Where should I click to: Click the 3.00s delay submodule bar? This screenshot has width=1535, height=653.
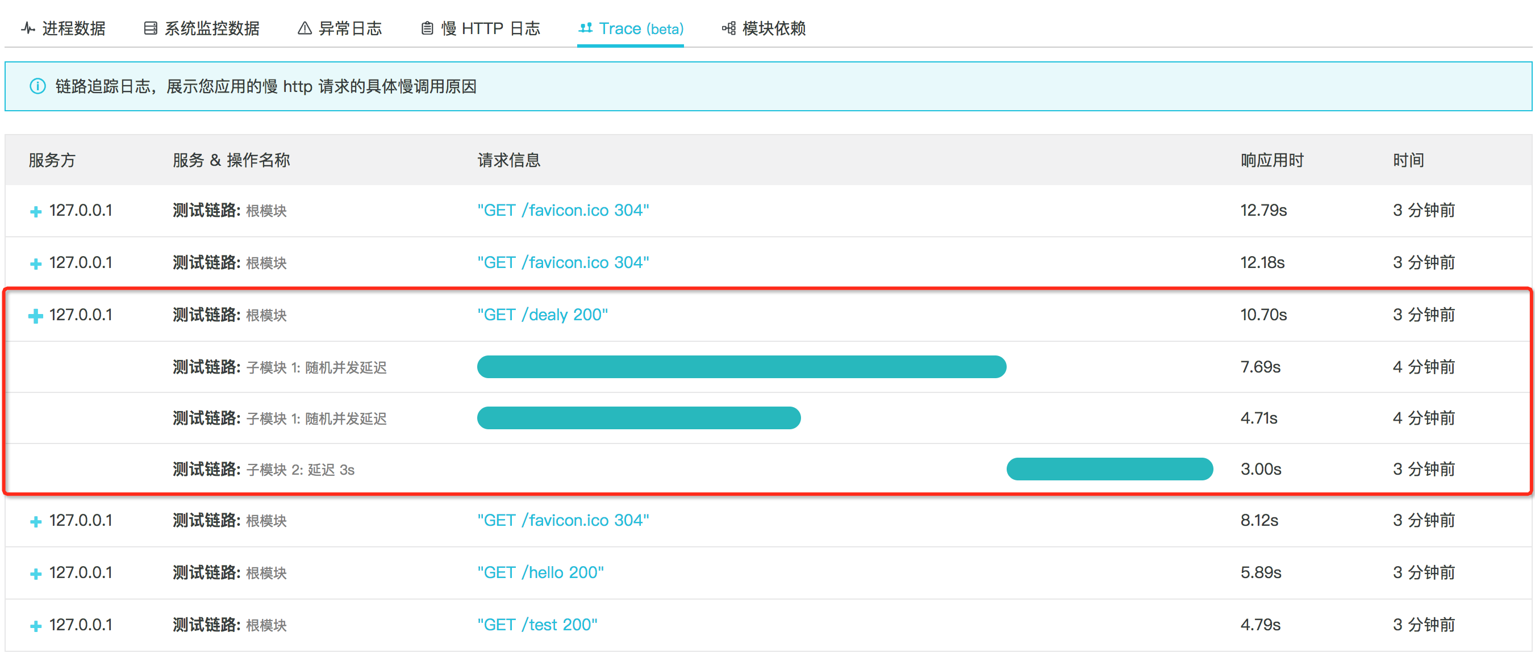coord(1109,469)
